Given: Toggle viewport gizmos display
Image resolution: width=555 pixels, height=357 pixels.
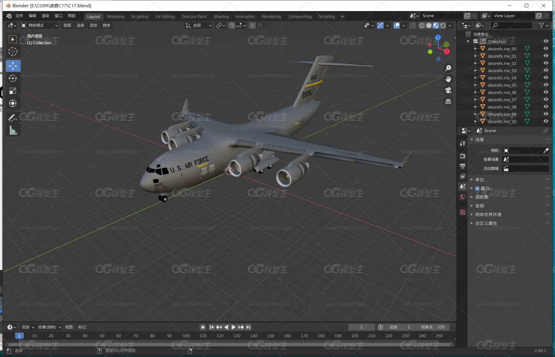Looking at the screenshot, I should 380,26.
